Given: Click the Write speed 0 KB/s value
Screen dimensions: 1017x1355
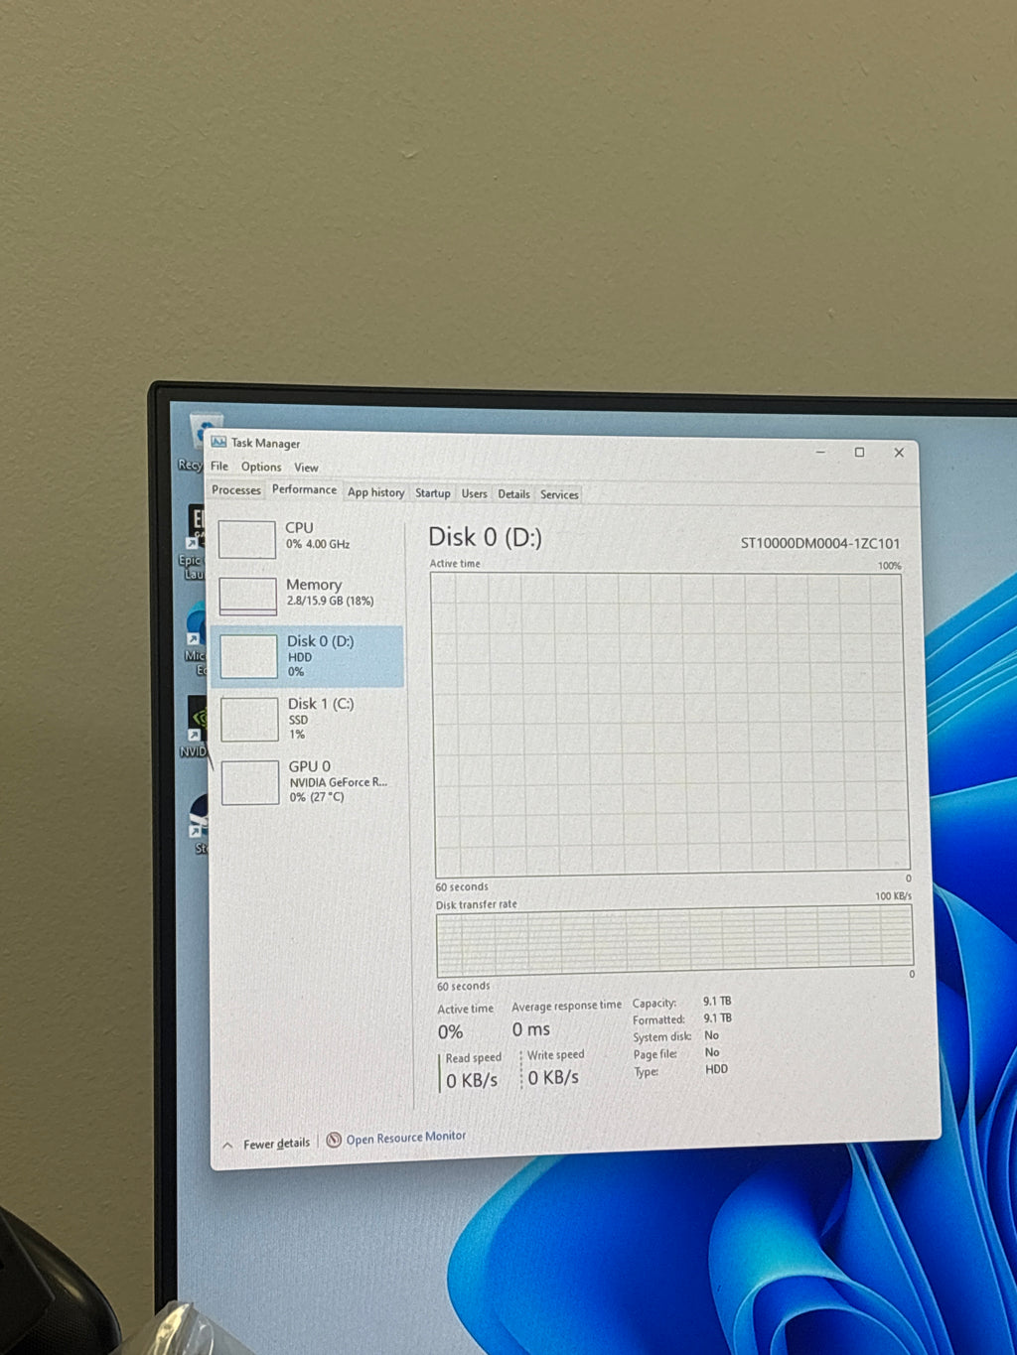Looking at the screenshot, I should click(553, 1077).
